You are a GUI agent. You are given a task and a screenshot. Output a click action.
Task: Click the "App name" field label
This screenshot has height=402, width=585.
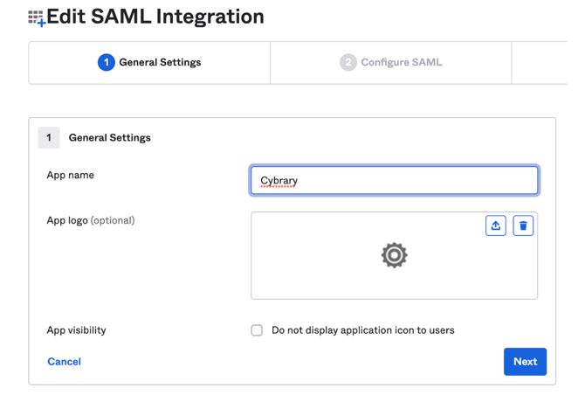70,175
